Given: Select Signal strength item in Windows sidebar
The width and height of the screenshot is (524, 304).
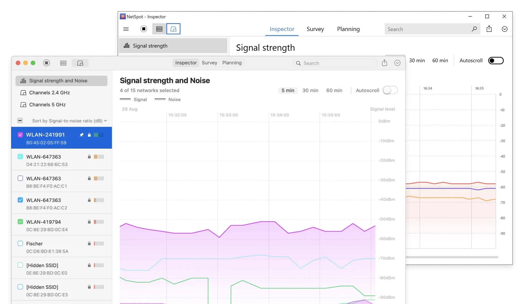Looking at the screenshot, I should tap(173, 46).
